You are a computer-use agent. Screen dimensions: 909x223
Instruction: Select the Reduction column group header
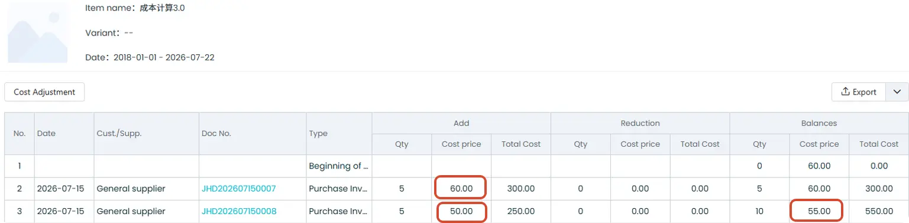coord(640,123)
